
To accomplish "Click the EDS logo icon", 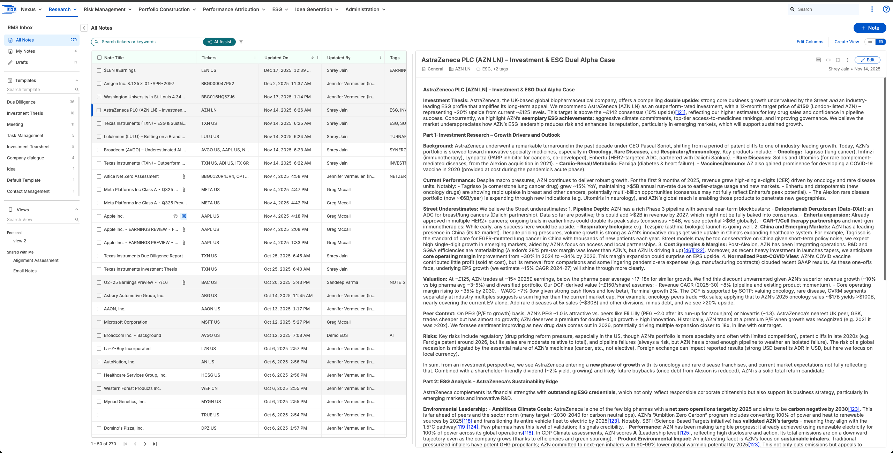I will point(9,9).
